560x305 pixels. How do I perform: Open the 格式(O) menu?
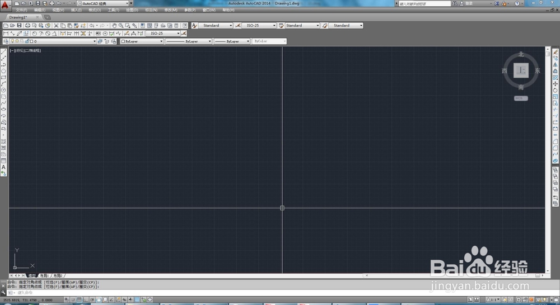[95, 10]
